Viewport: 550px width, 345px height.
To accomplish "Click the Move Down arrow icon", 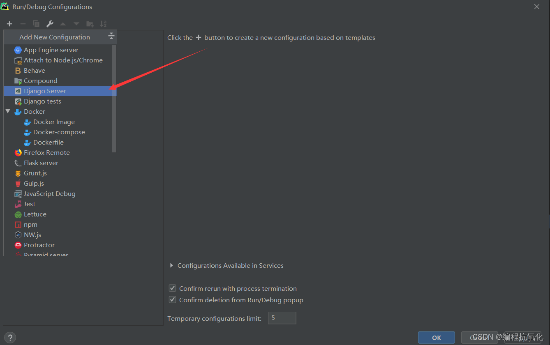I will coord(76,24).
